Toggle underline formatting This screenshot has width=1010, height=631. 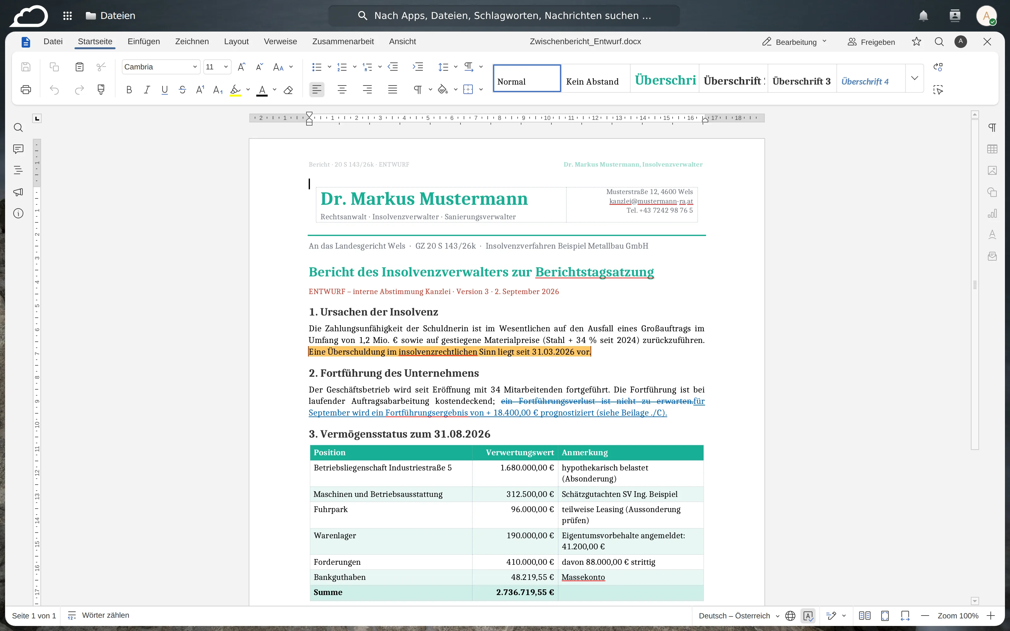pos(164,90)
